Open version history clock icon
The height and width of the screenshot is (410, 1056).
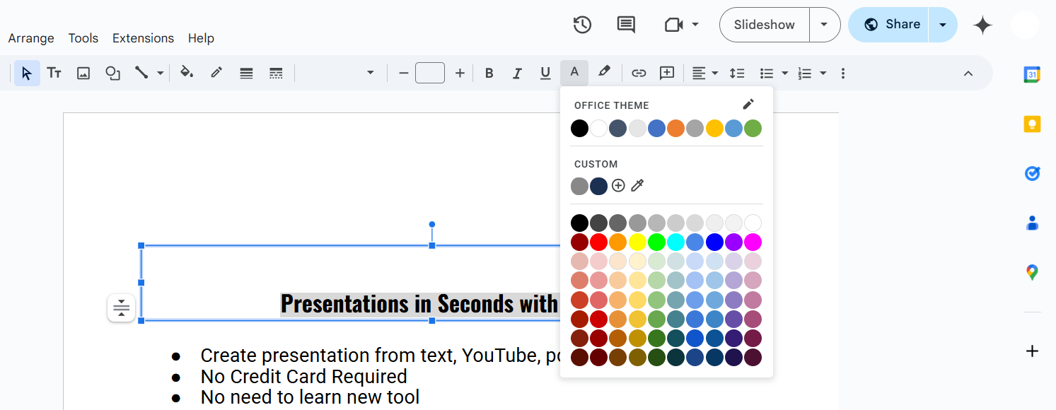[x=582, y=25]
